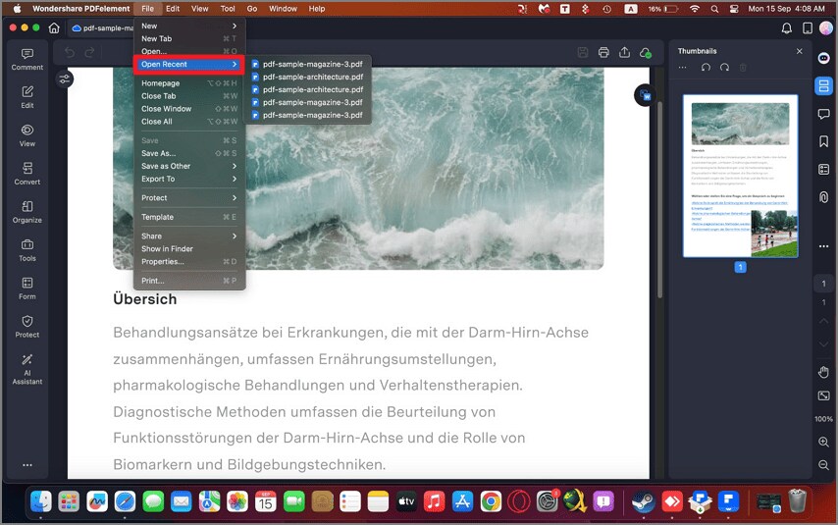
Task: Choose Close Tab from File menu
Action: coord(189,96)
